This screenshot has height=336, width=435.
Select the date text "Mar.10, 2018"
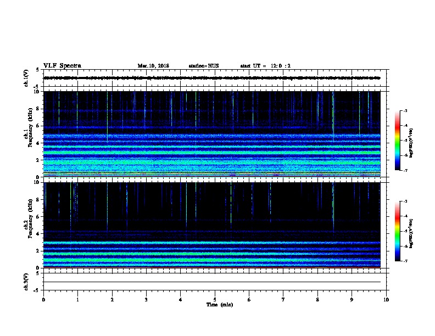tap(153, 66)
